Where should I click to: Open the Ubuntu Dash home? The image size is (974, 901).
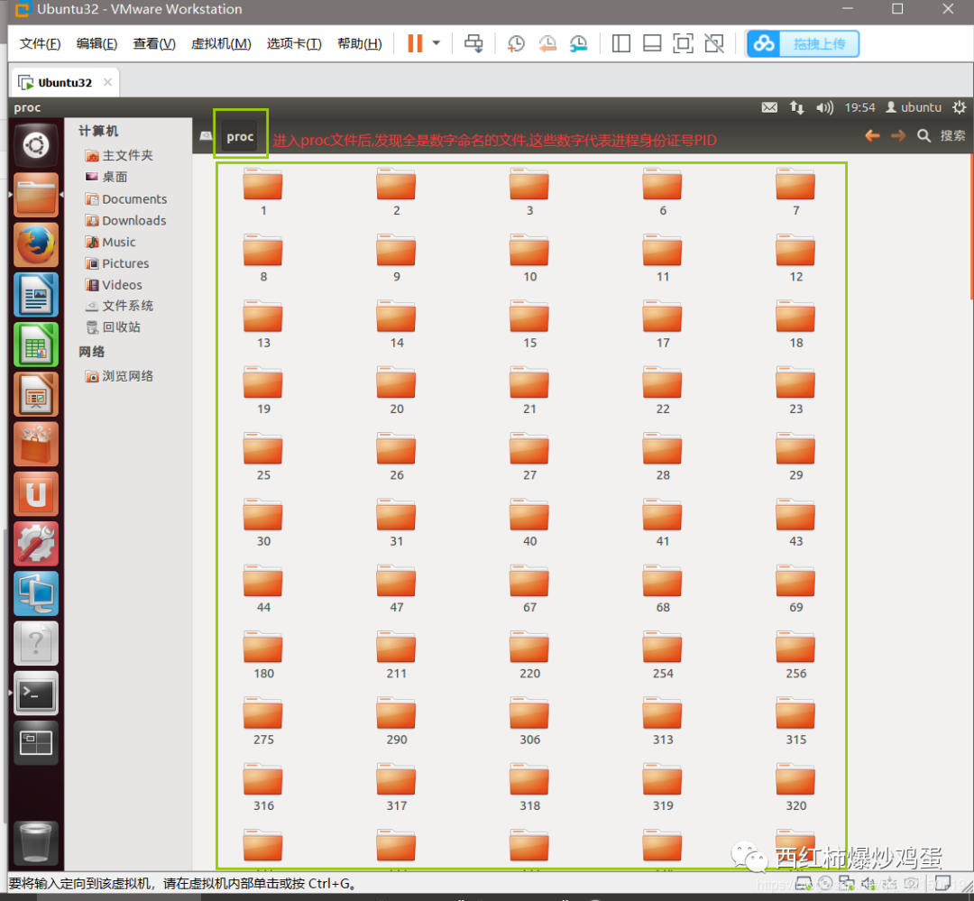coord(36,146)
